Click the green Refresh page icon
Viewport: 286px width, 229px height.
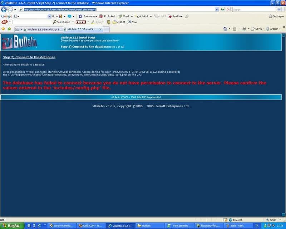click(222, 10)
